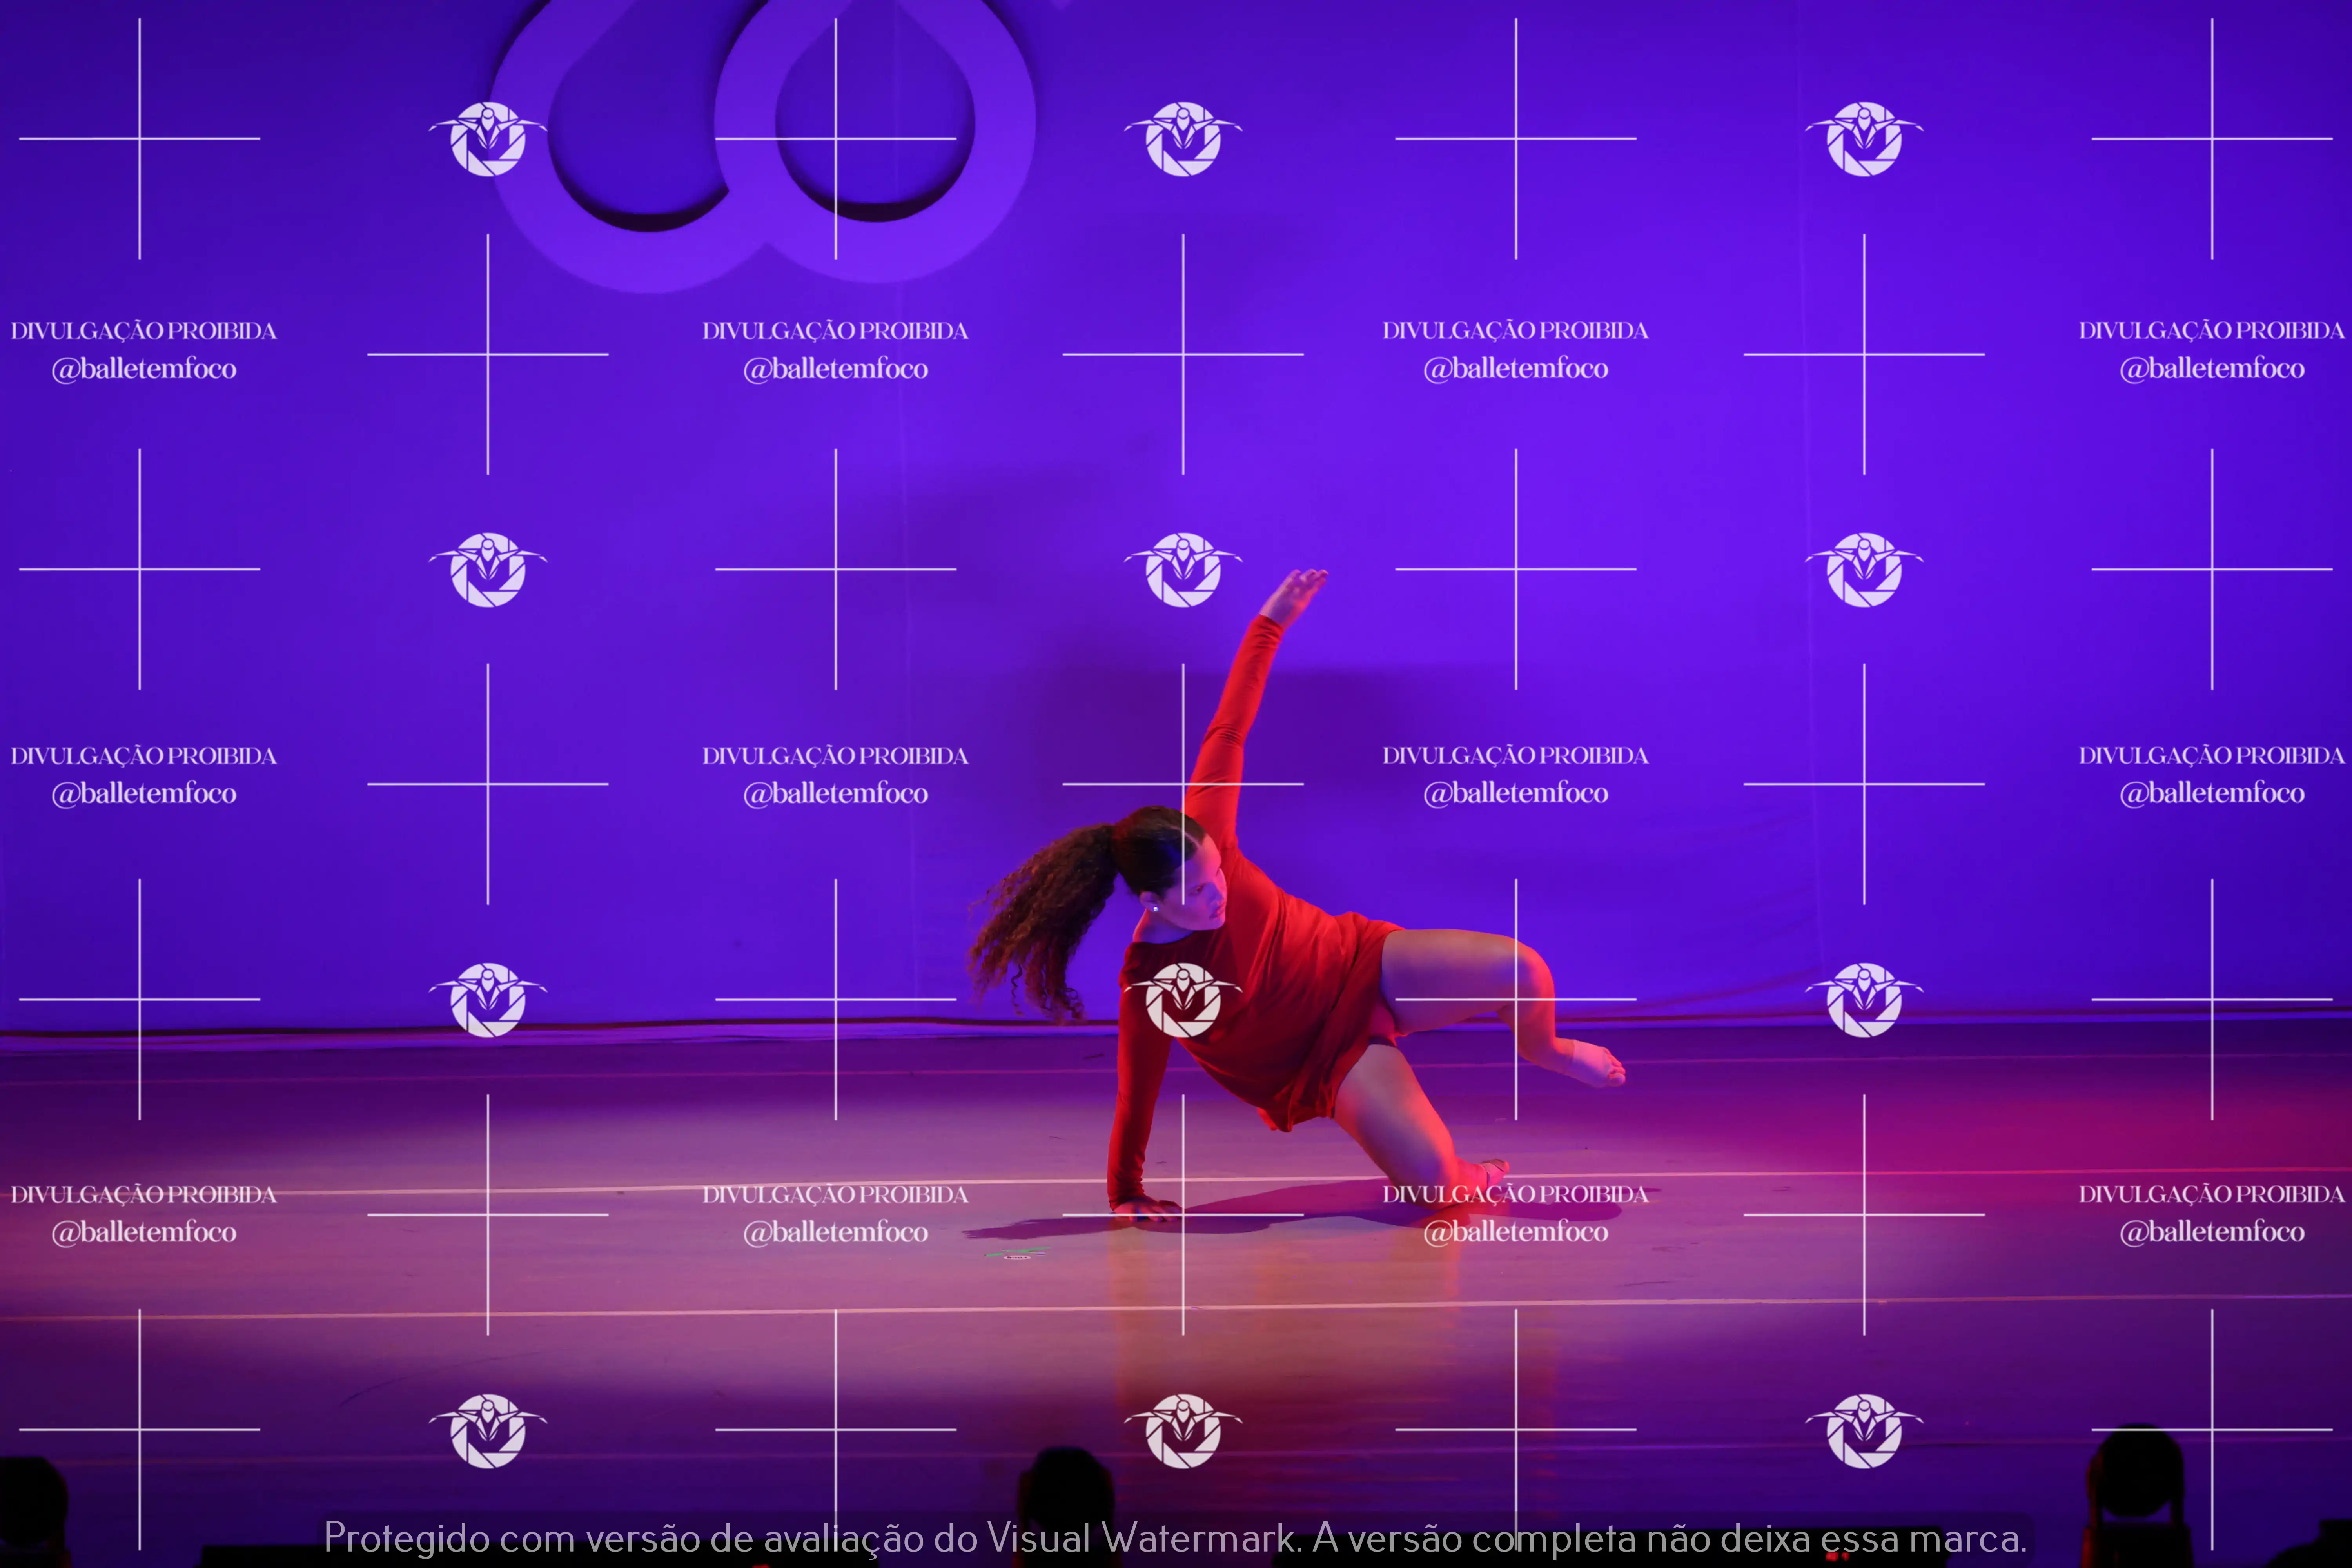
Task: Click @balletemfoco text overlapping dancer's knee shadow
Action: click(1515, 1232)
